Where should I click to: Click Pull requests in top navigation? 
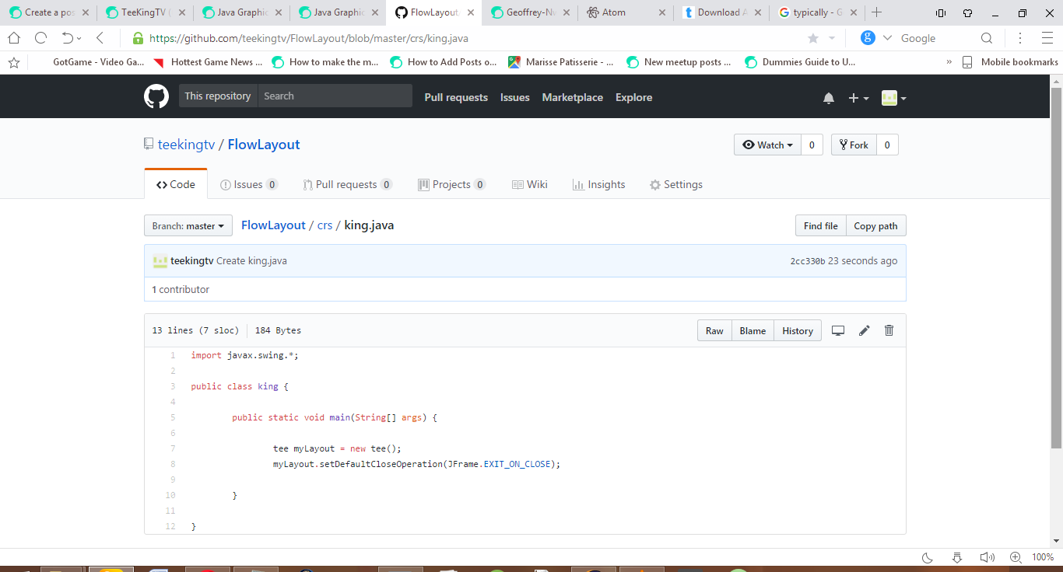[456, 97]
